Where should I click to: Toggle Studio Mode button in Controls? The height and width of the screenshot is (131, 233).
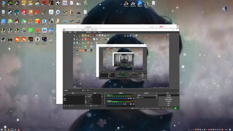169,101
